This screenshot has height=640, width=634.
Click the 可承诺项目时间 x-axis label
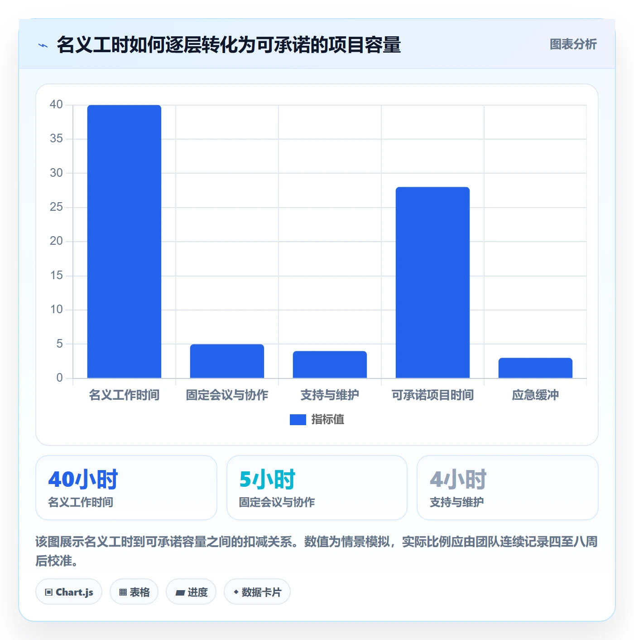[x=432, y=395]
